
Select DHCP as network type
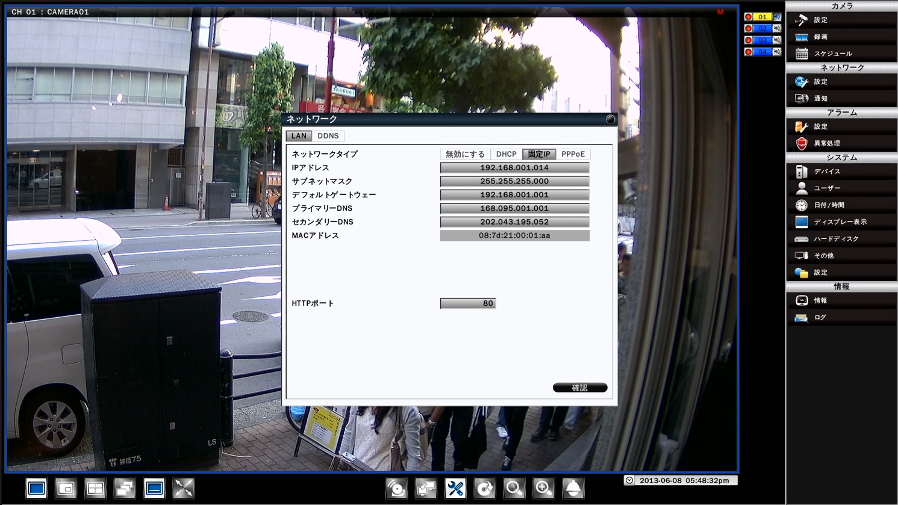coord(506,154)
